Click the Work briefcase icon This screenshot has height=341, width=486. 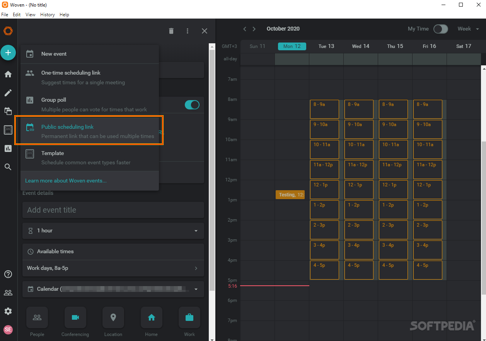pyautogui.click(x=189, y=317)
